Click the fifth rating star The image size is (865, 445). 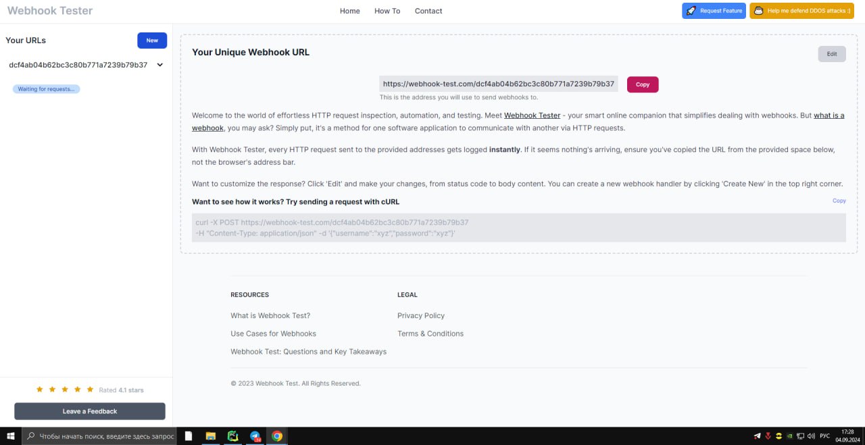(90, 390)
